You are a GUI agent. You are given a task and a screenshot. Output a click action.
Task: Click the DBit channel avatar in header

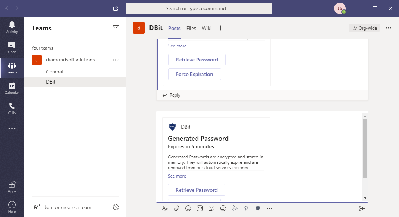[139, 28]
